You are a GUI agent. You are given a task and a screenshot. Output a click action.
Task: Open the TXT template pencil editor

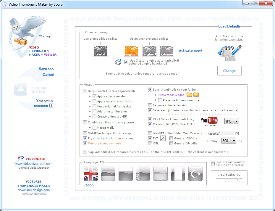[x=163, y=138]
